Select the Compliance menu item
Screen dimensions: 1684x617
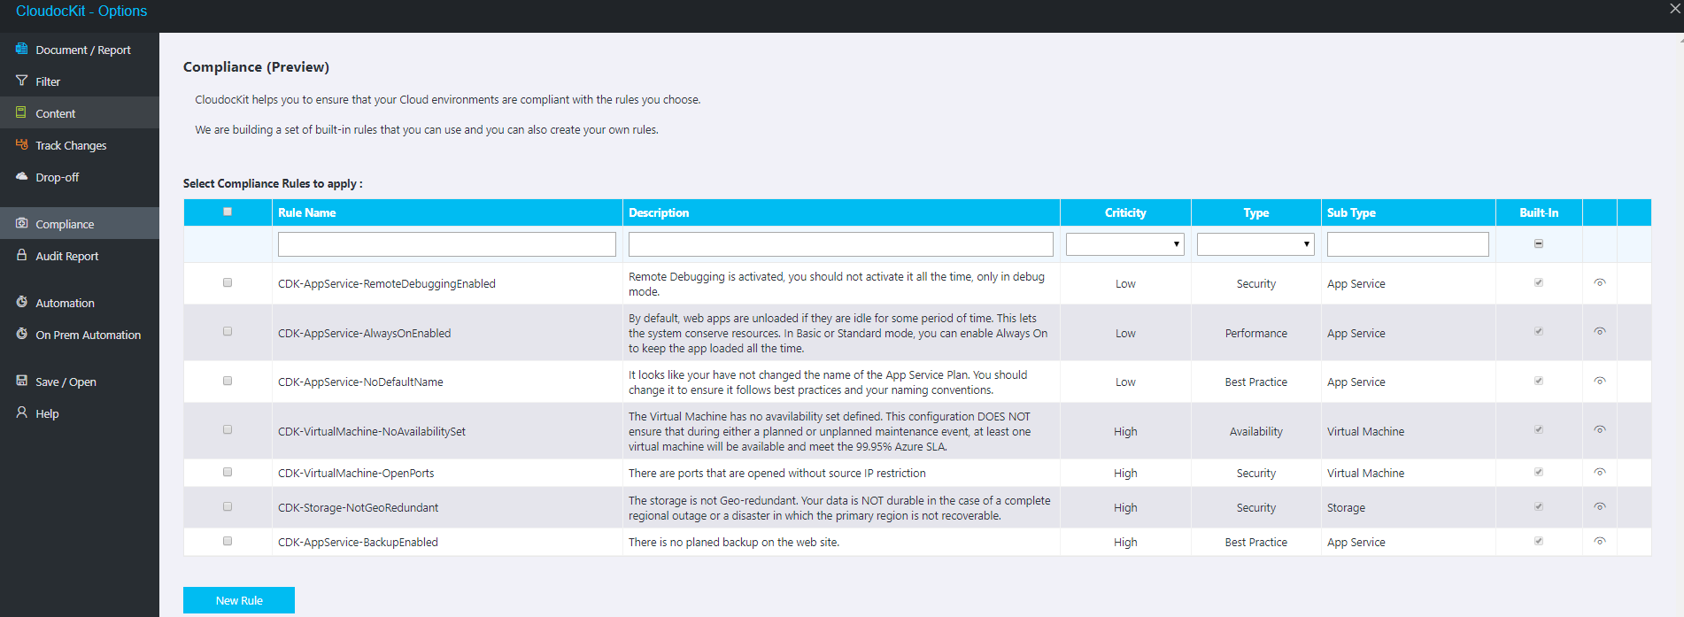(80, 224)
